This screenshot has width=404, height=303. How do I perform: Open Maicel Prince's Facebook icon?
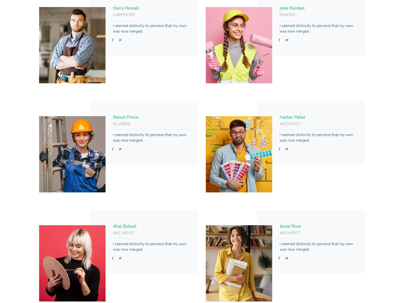pos(113,149)
